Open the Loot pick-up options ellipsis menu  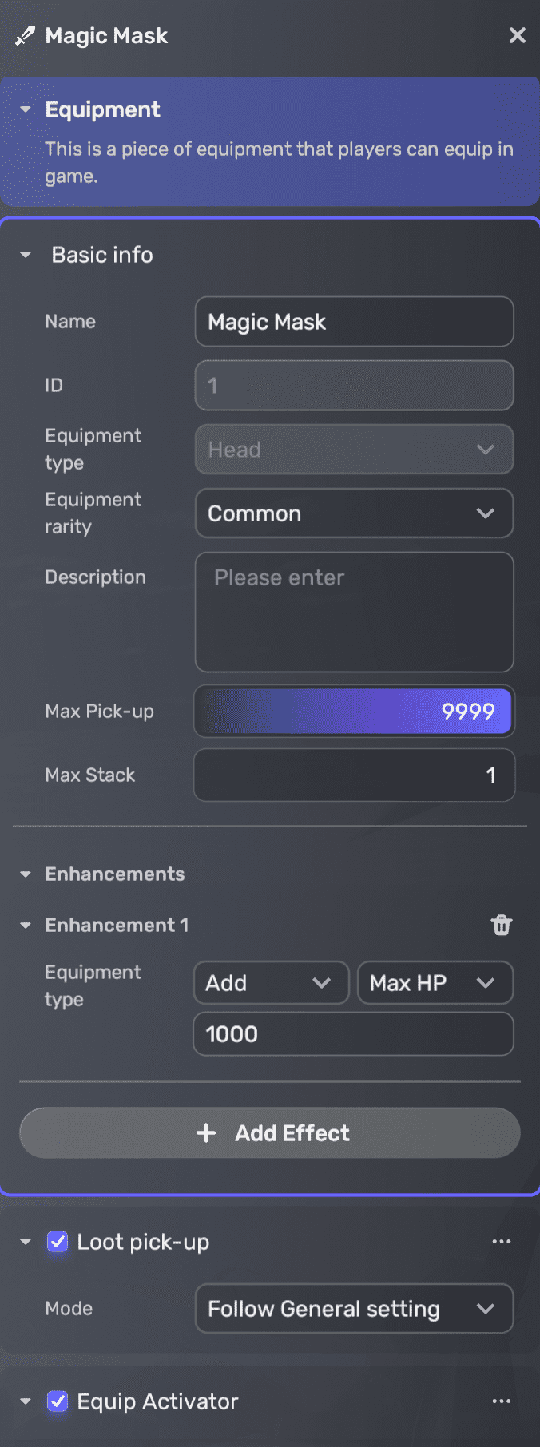[x=502, y=1241]
